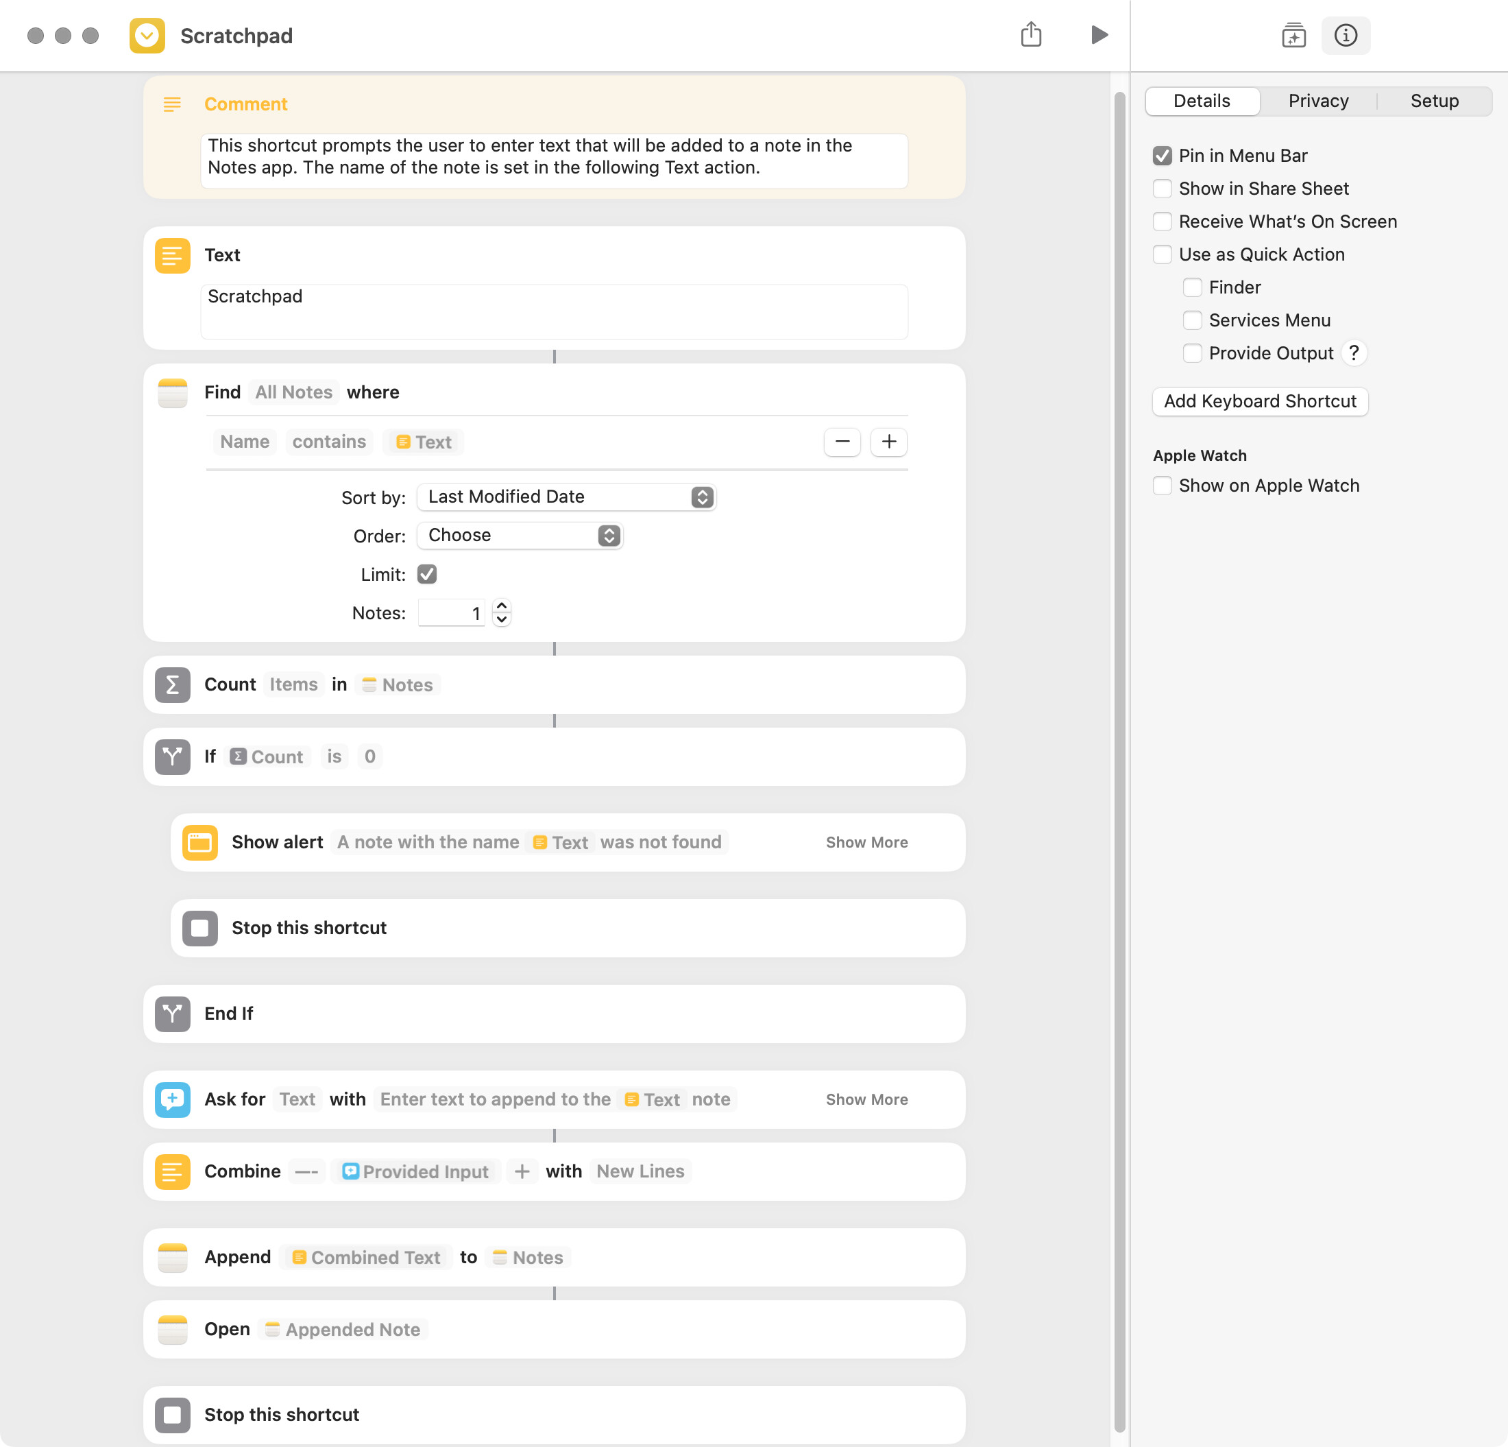The image size is (1508, 1447).
Task: Check the Provide Output checkbox
Action: (1192, 353)
